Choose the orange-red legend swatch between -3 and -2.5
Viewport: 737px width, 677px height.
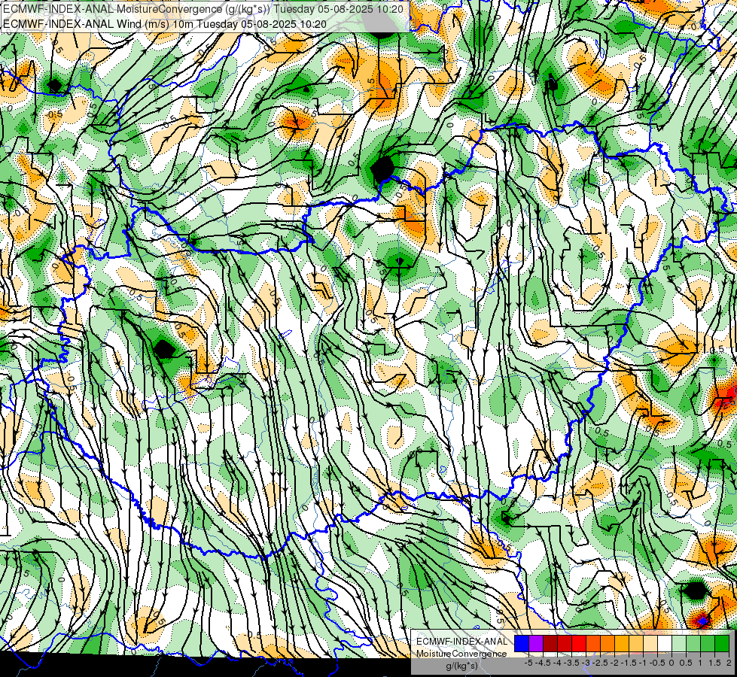point(593,644)
